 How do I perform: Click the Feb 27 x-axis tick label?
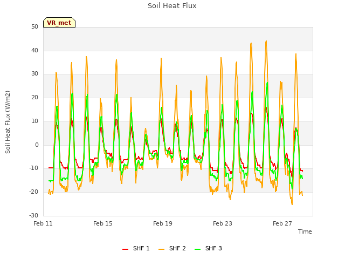coord(282,223)
